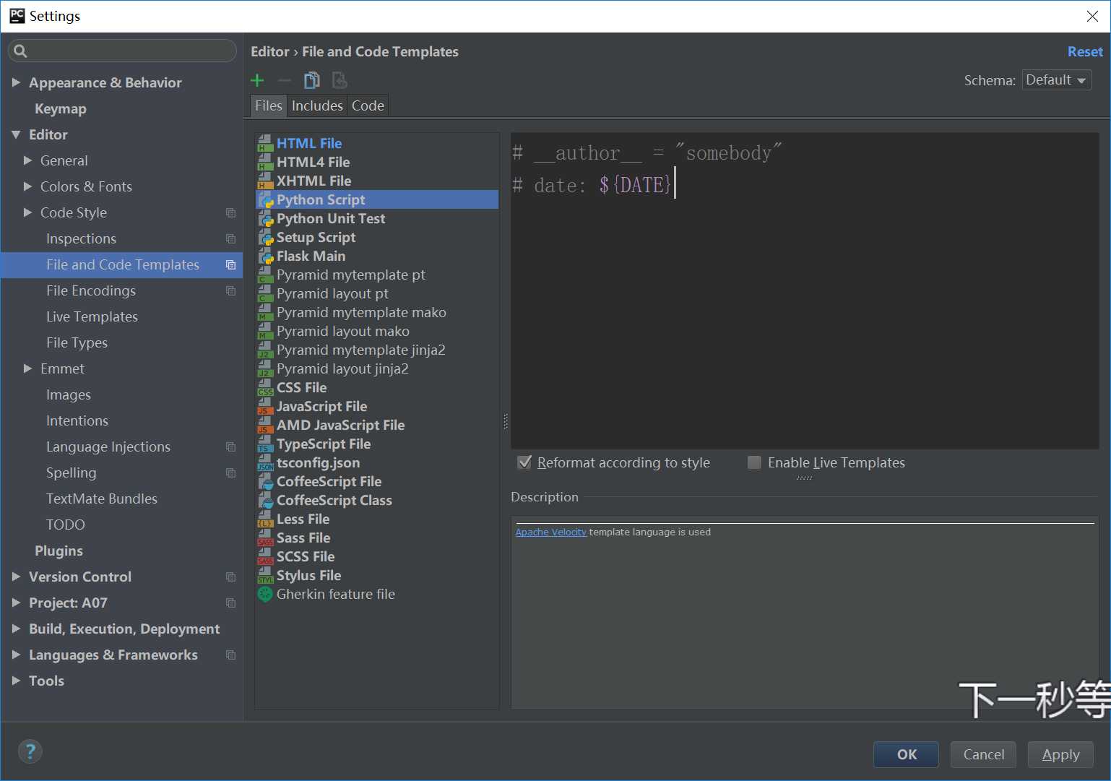Viewport: 1111px width, 781px height.
Task: Switch to the Code tab
Action: 368,106
